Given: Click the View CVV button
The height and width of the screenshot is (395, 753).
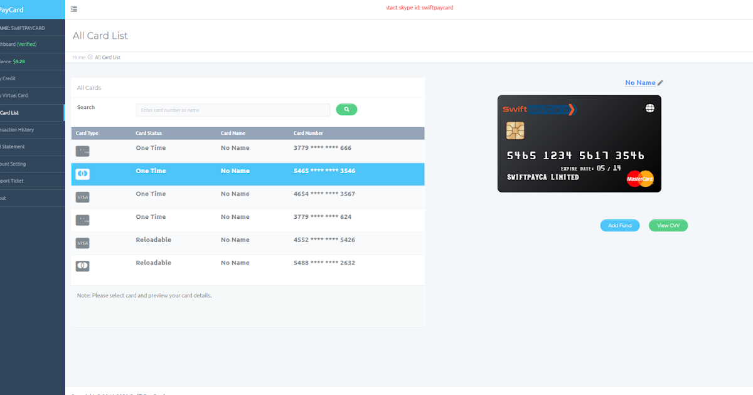Looking at the screenshot, I should (668, 225).
